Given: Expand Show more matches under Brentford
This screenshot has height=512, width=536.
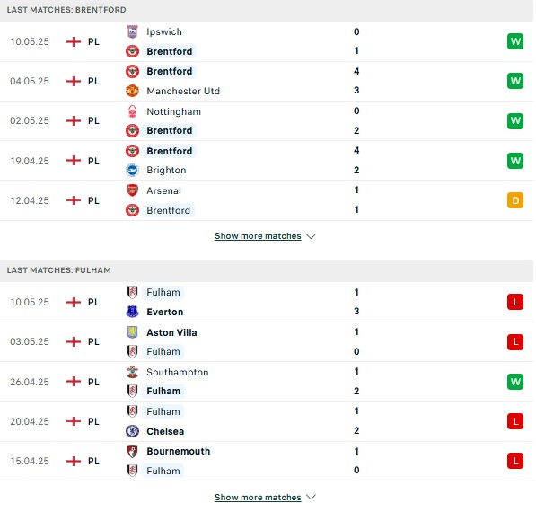Looking at the screenshot, I should (258, 236).
